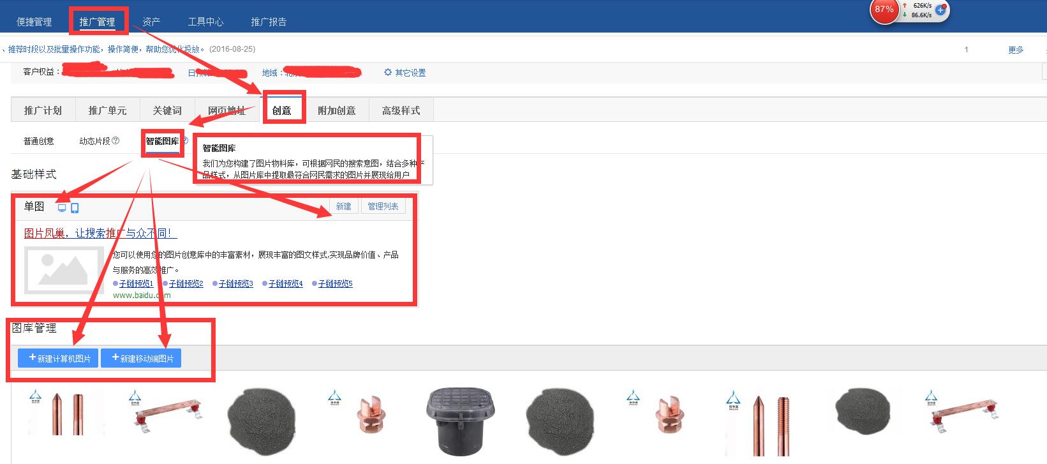
Task: Click the image placeholder in the 单图 preview
Action: (x=63, y=269)
